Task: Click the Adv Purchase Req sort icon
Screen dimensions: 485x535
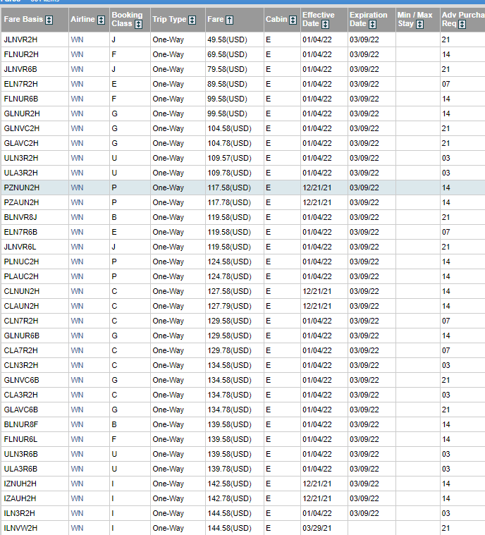Action: 462,25
